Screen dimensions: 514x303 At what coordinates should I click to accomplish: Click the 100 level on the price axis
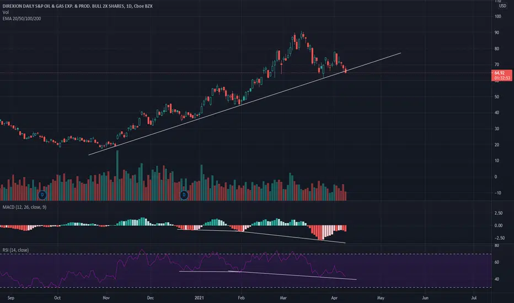[x=497, y=17]
